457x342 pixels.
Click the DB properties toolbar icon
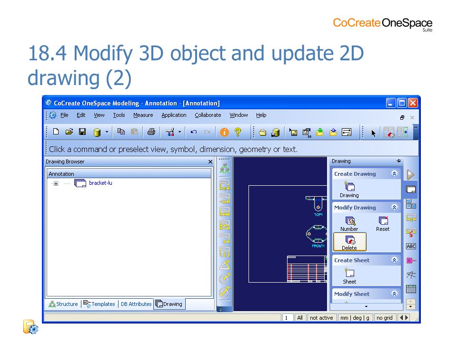tap(307, 133)
